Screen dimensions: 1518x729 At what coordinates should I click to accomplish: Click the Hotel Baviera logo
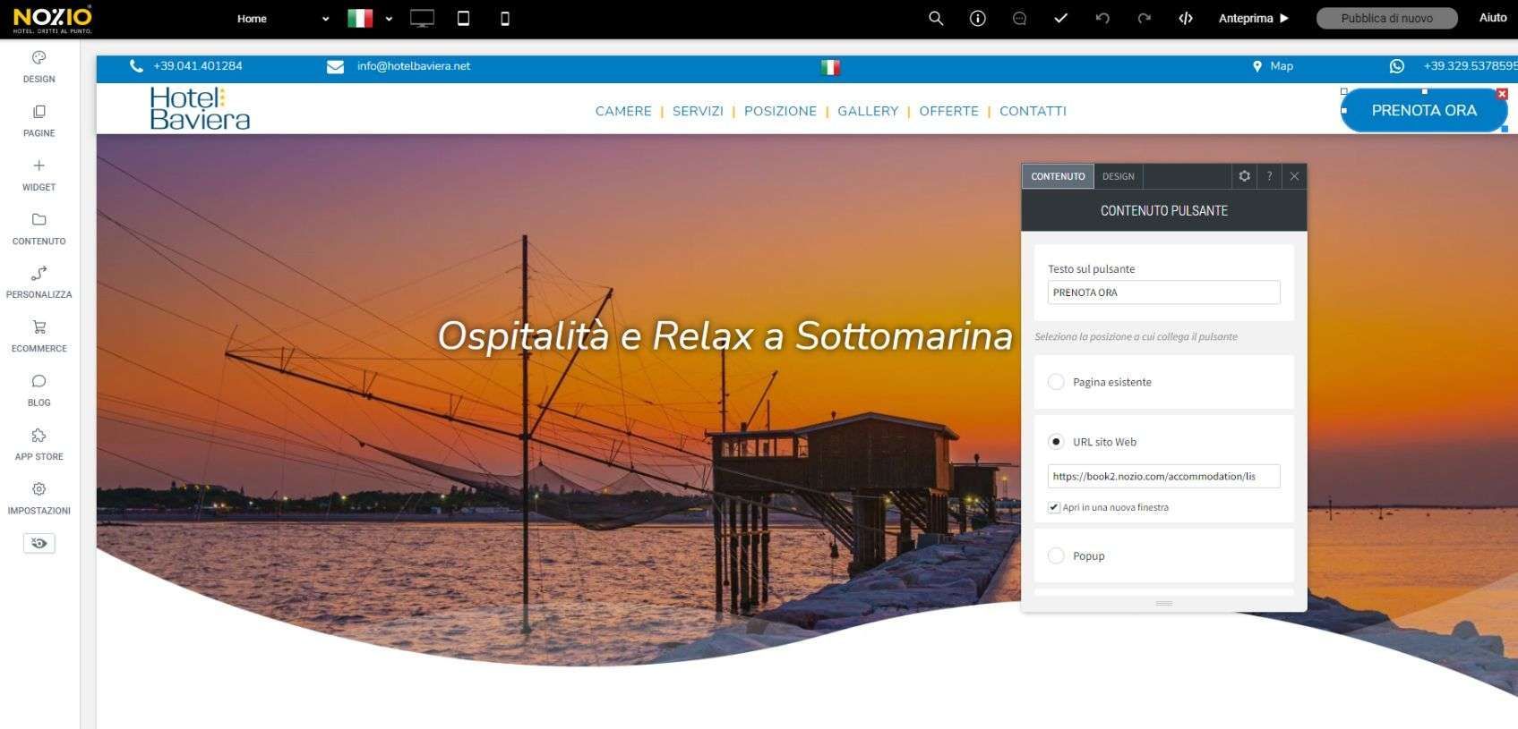(200, 108)
